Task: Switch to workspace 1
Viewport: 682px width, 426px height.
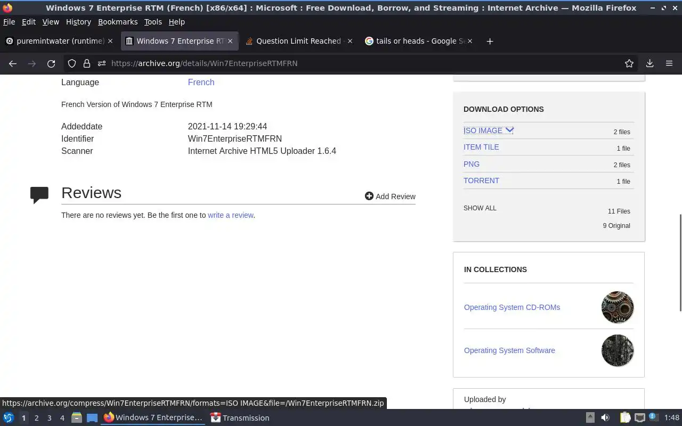Action: coord(23,418)
